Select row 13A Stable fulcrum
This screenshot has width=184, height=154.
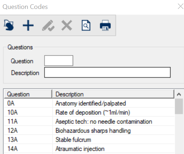tap(89, 140)
